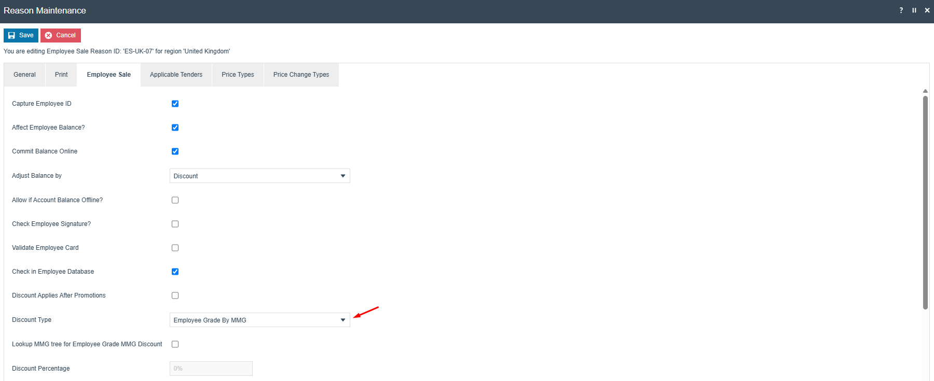Toggle Commit Balance Online checkbox
The height and width of the screenshot is (381, 934).
click(175, 151)
